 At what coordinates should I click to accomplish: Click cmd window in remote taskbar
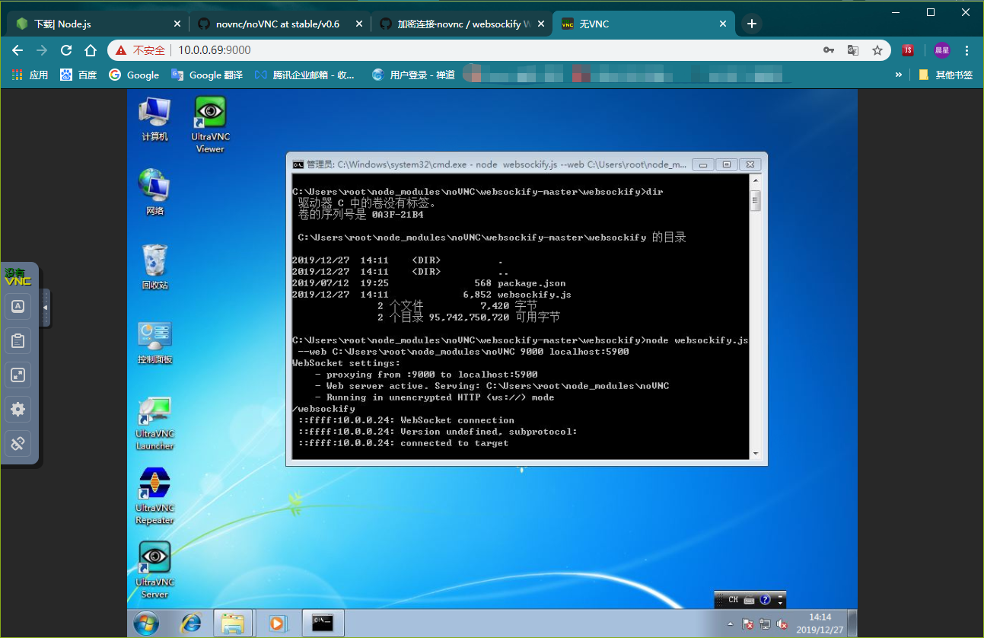click(x=323, y=624)
